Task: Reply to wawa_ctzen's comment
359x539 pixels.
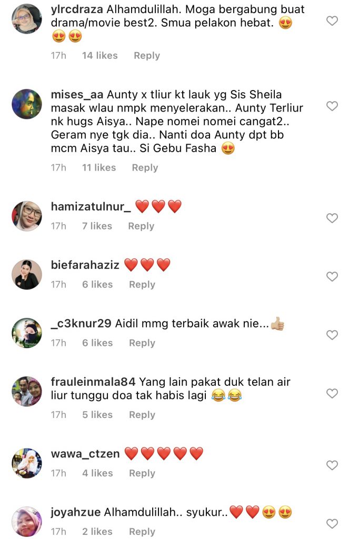Action: tap(142, 473)
